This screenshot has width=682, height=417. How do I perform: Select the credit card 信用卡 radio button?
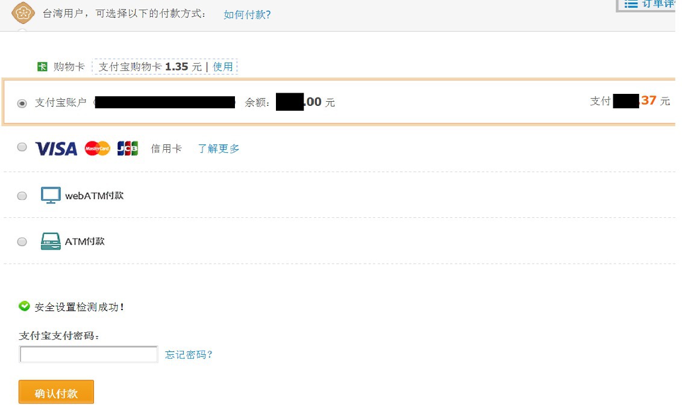tap(22, 147)
